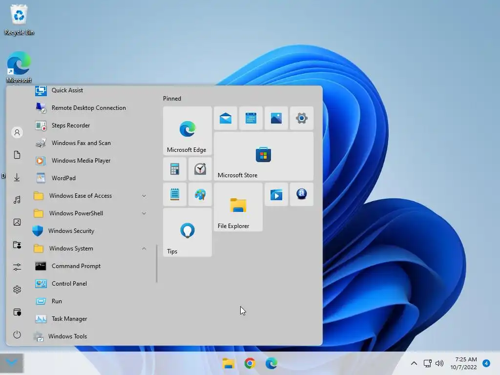500x375 pixels.
Task: Open Remote Desktop Connection
Action: click(x=90, y=108)
